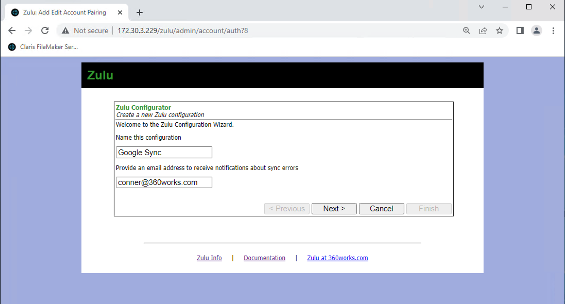
Task: Open the zoom magnifier in address bar
Action: pyautogui.click(x=466, y=31)
